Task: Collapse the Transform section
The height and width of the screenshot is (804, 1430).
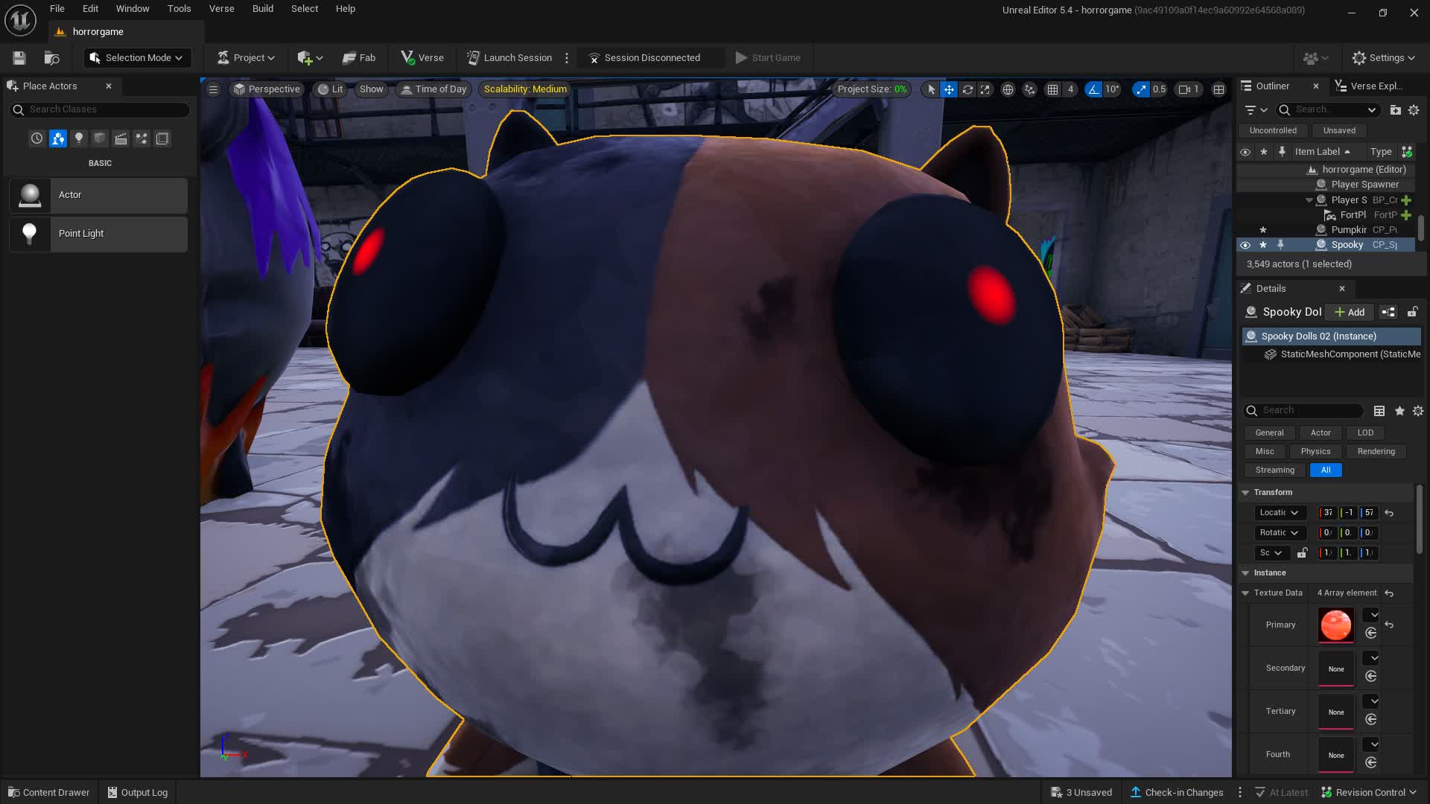Action: coord(1245,492)
